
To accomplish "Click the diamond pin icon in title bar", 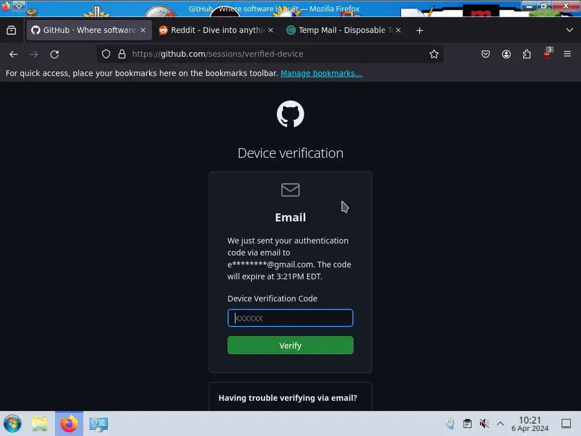I will [x=19, y=6].
